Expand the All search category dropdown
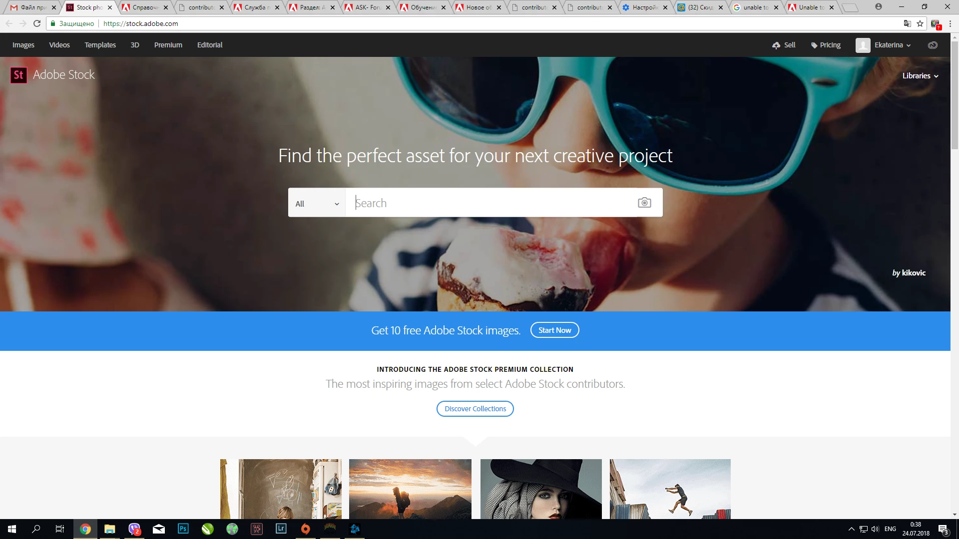The height and width of the screenshot is (539, 959). point(317,203)
